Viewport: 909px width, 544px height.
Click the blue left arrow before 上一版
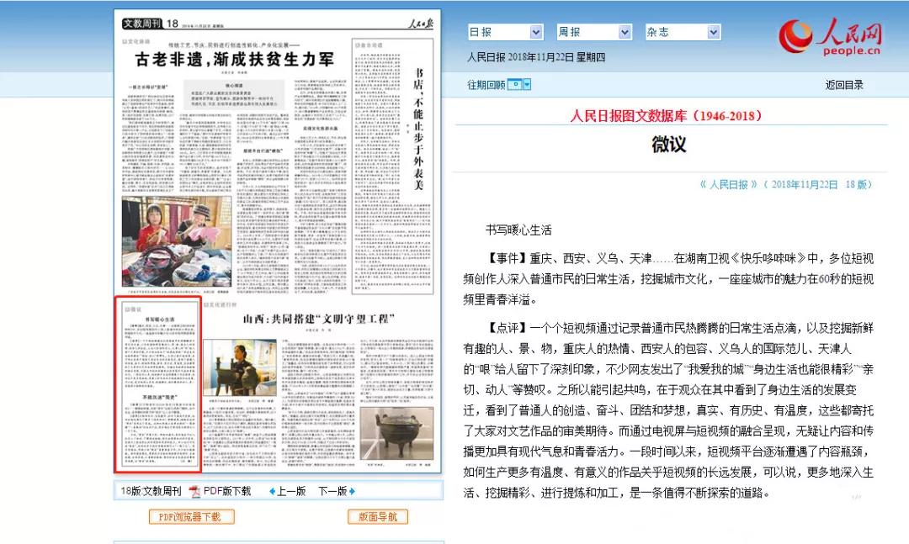[x=271, y=490]
